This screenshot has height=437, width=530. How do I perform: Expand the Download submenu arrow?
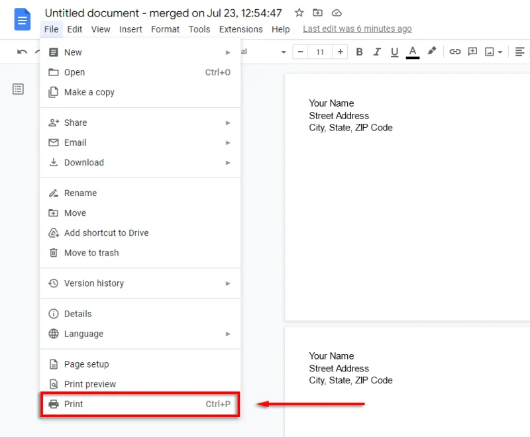point(228,162)
